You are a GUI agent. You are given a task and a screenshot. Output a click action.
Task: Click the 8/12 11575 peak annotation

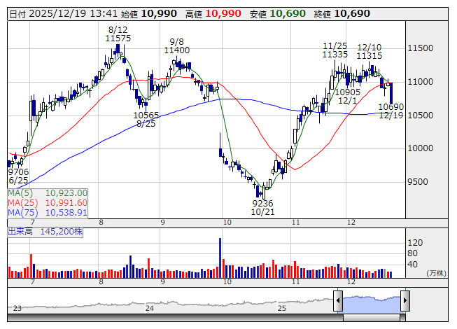(118, 34)
